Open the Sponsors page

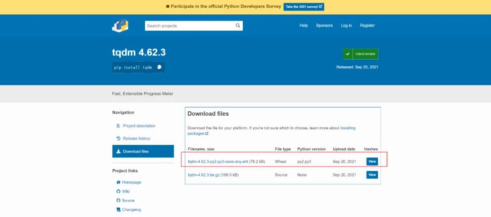(324, 25)
